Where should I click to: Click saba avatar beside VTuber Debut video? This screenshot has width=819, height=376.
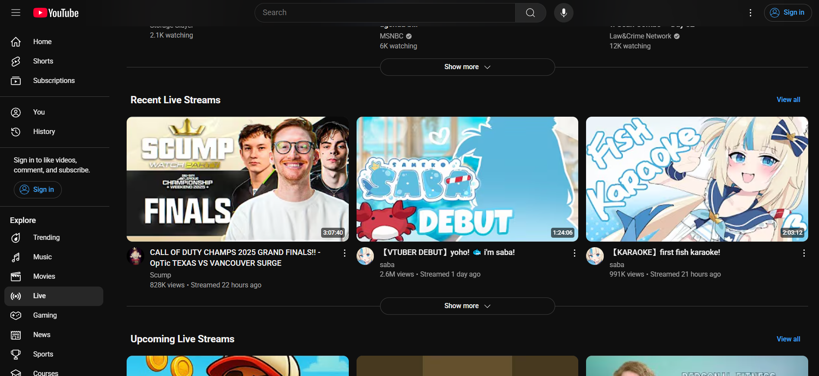[x=365, y=256]
